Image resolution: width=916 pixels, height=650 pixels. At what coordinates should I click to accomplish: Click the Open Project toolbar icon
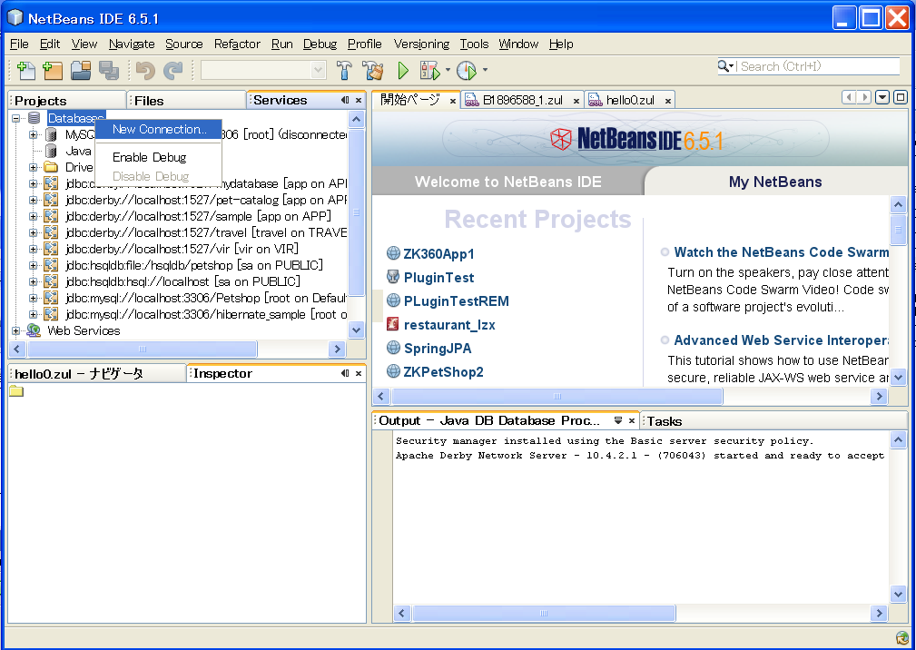tap(81, 70)
